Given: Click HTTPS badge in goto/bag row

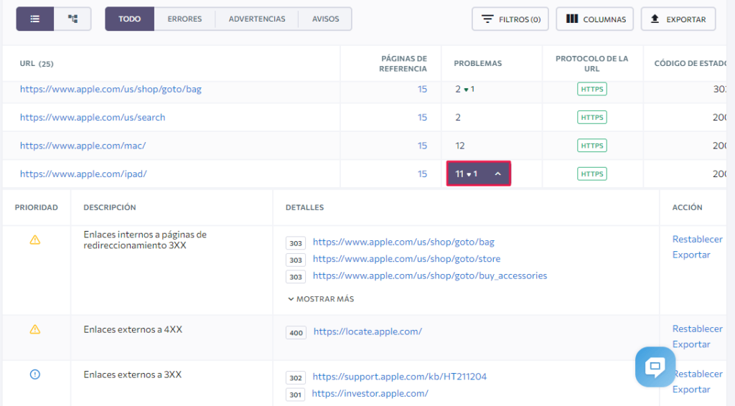Looking at the screenshot, I should [x=592, y=89].
